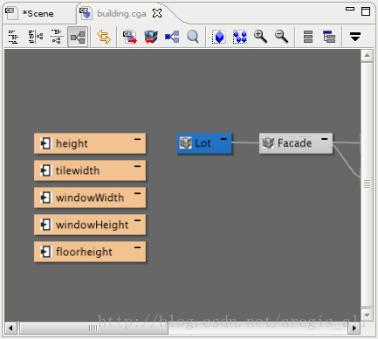
Task: Collapse the floorheight node
Action: [x=137, y=247]
